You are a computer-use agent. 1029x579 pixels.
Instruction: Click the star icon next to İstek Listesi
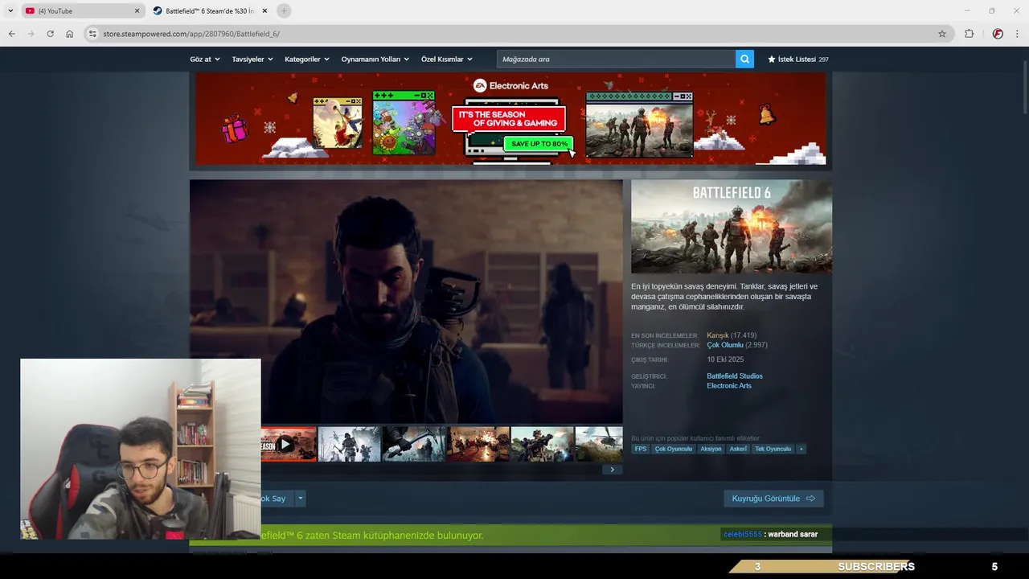[x=772, y=59]
